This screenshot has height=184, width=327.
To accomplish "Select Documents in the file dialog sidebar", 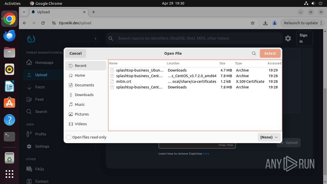I will (86, 85).
